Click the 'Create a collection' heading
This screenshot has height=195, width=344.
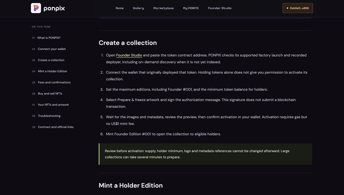tap(128, 43)
